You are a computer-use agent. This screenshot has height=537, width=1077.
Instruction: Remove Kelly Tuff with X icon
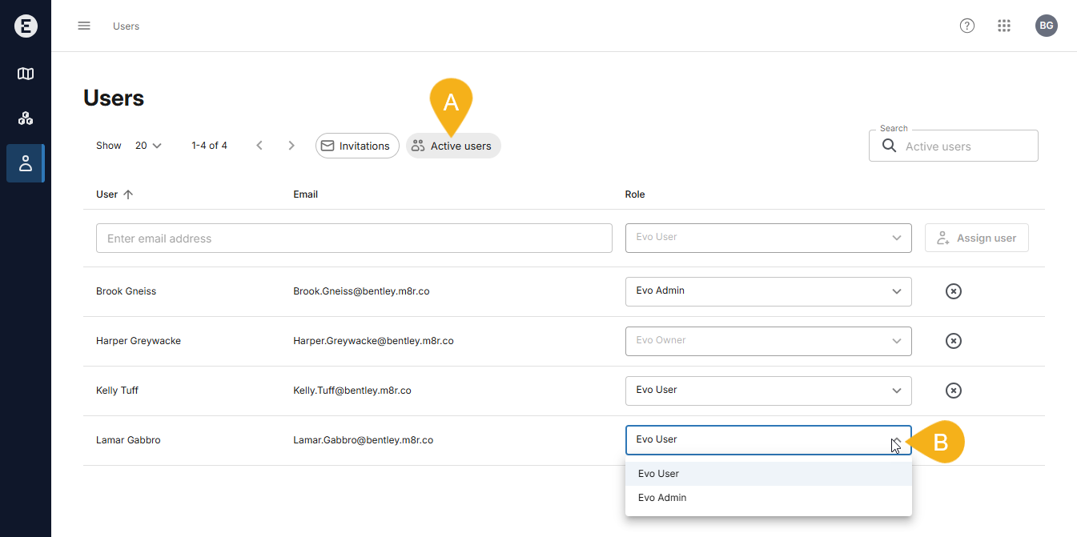(x=953, y=391)
